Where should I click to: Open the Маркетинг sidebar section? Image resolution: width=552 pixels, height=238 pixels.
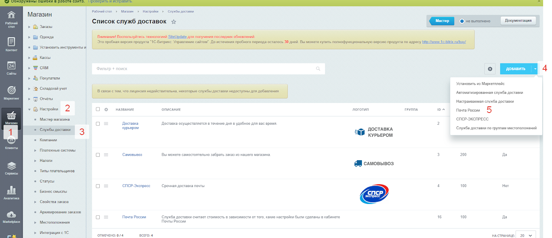point(11,93)
